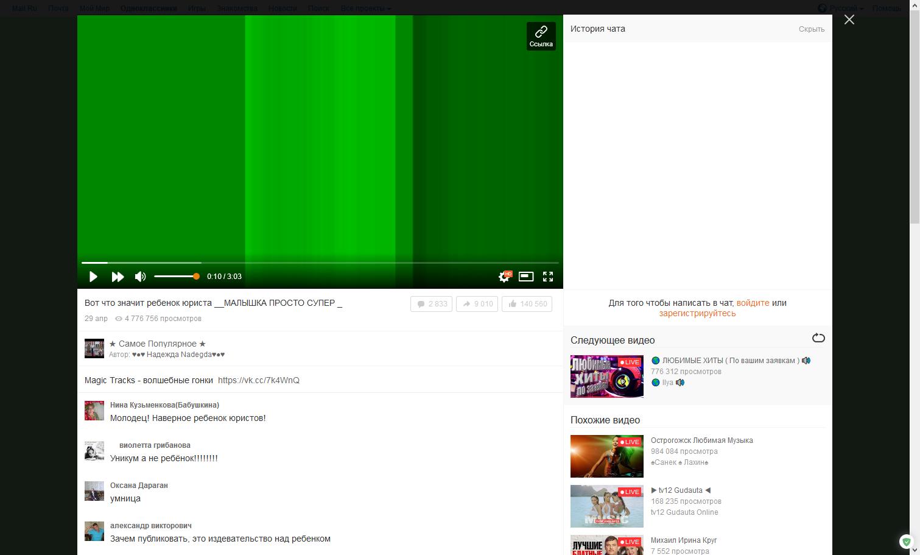Open the video quality settings gear
Image resolution: width=920 pixels, height=555 pixels.
pyautogui.click(x=504, y=276)
